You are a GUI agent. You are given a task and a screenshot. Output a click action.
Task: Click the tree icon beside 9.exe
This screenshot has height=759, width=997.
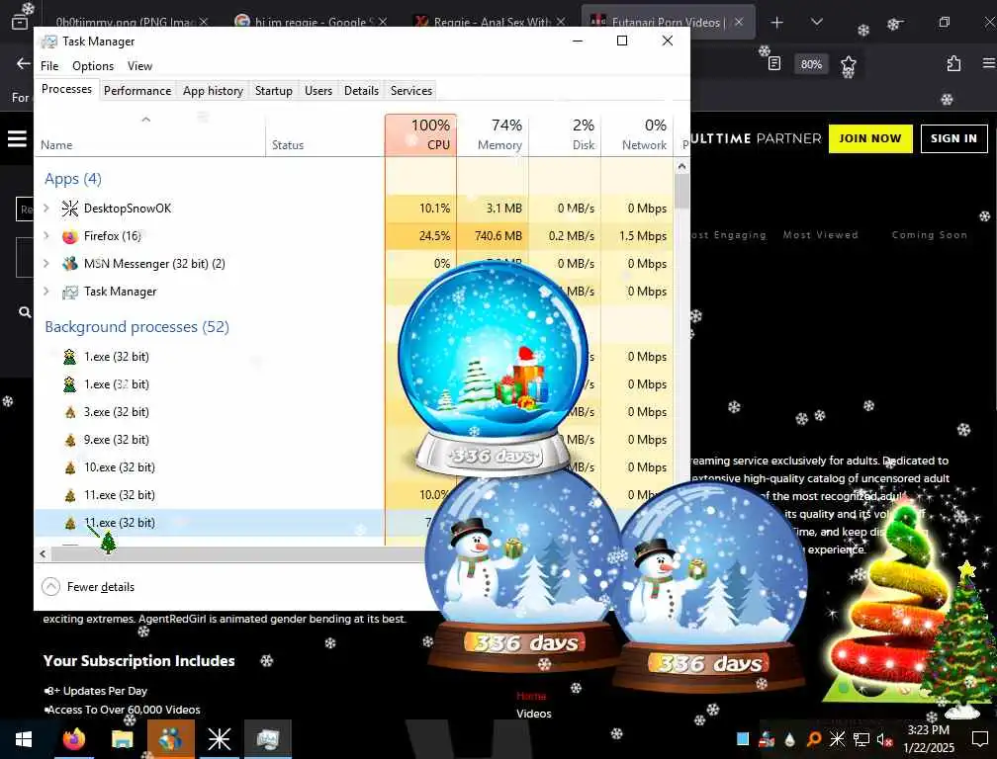[70, 440]
